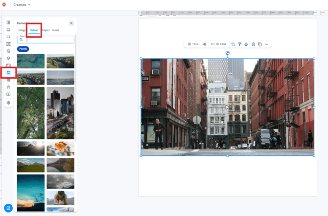
Task: Open the more options ellipsis menu
Action: coord(266,44)
